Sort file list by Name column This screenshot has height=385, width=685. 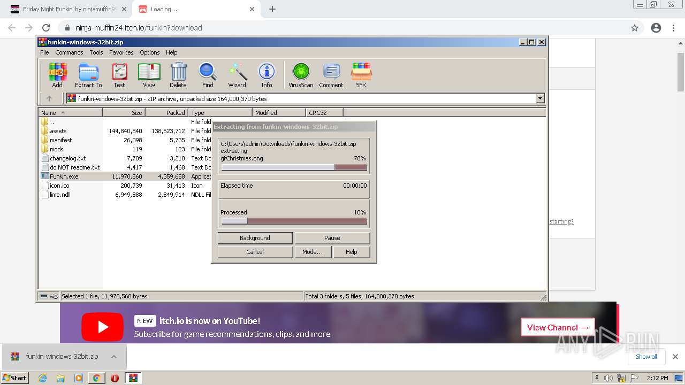click(x=70, y=112)
